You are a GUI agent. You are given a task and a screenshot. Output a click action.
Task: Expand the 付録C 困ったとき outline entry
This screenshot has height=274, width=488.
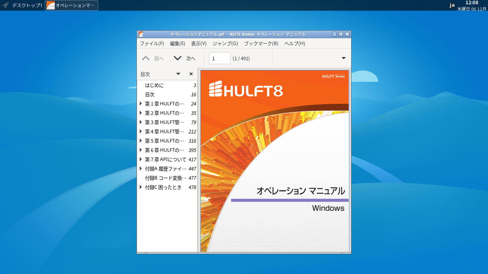tap(141, 187)
